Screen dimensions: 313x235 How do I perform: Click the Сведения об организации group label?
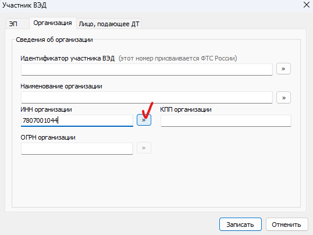(54, 40)
